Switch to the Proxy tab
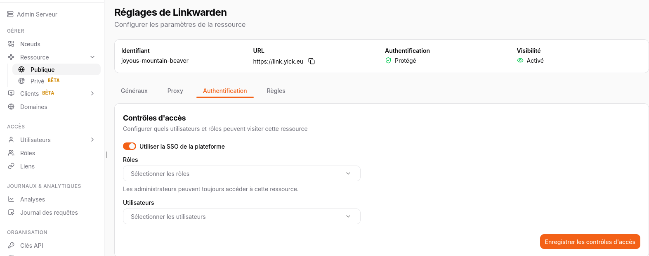The width and height of the screenshot is (649, 256). coord(175,91)
